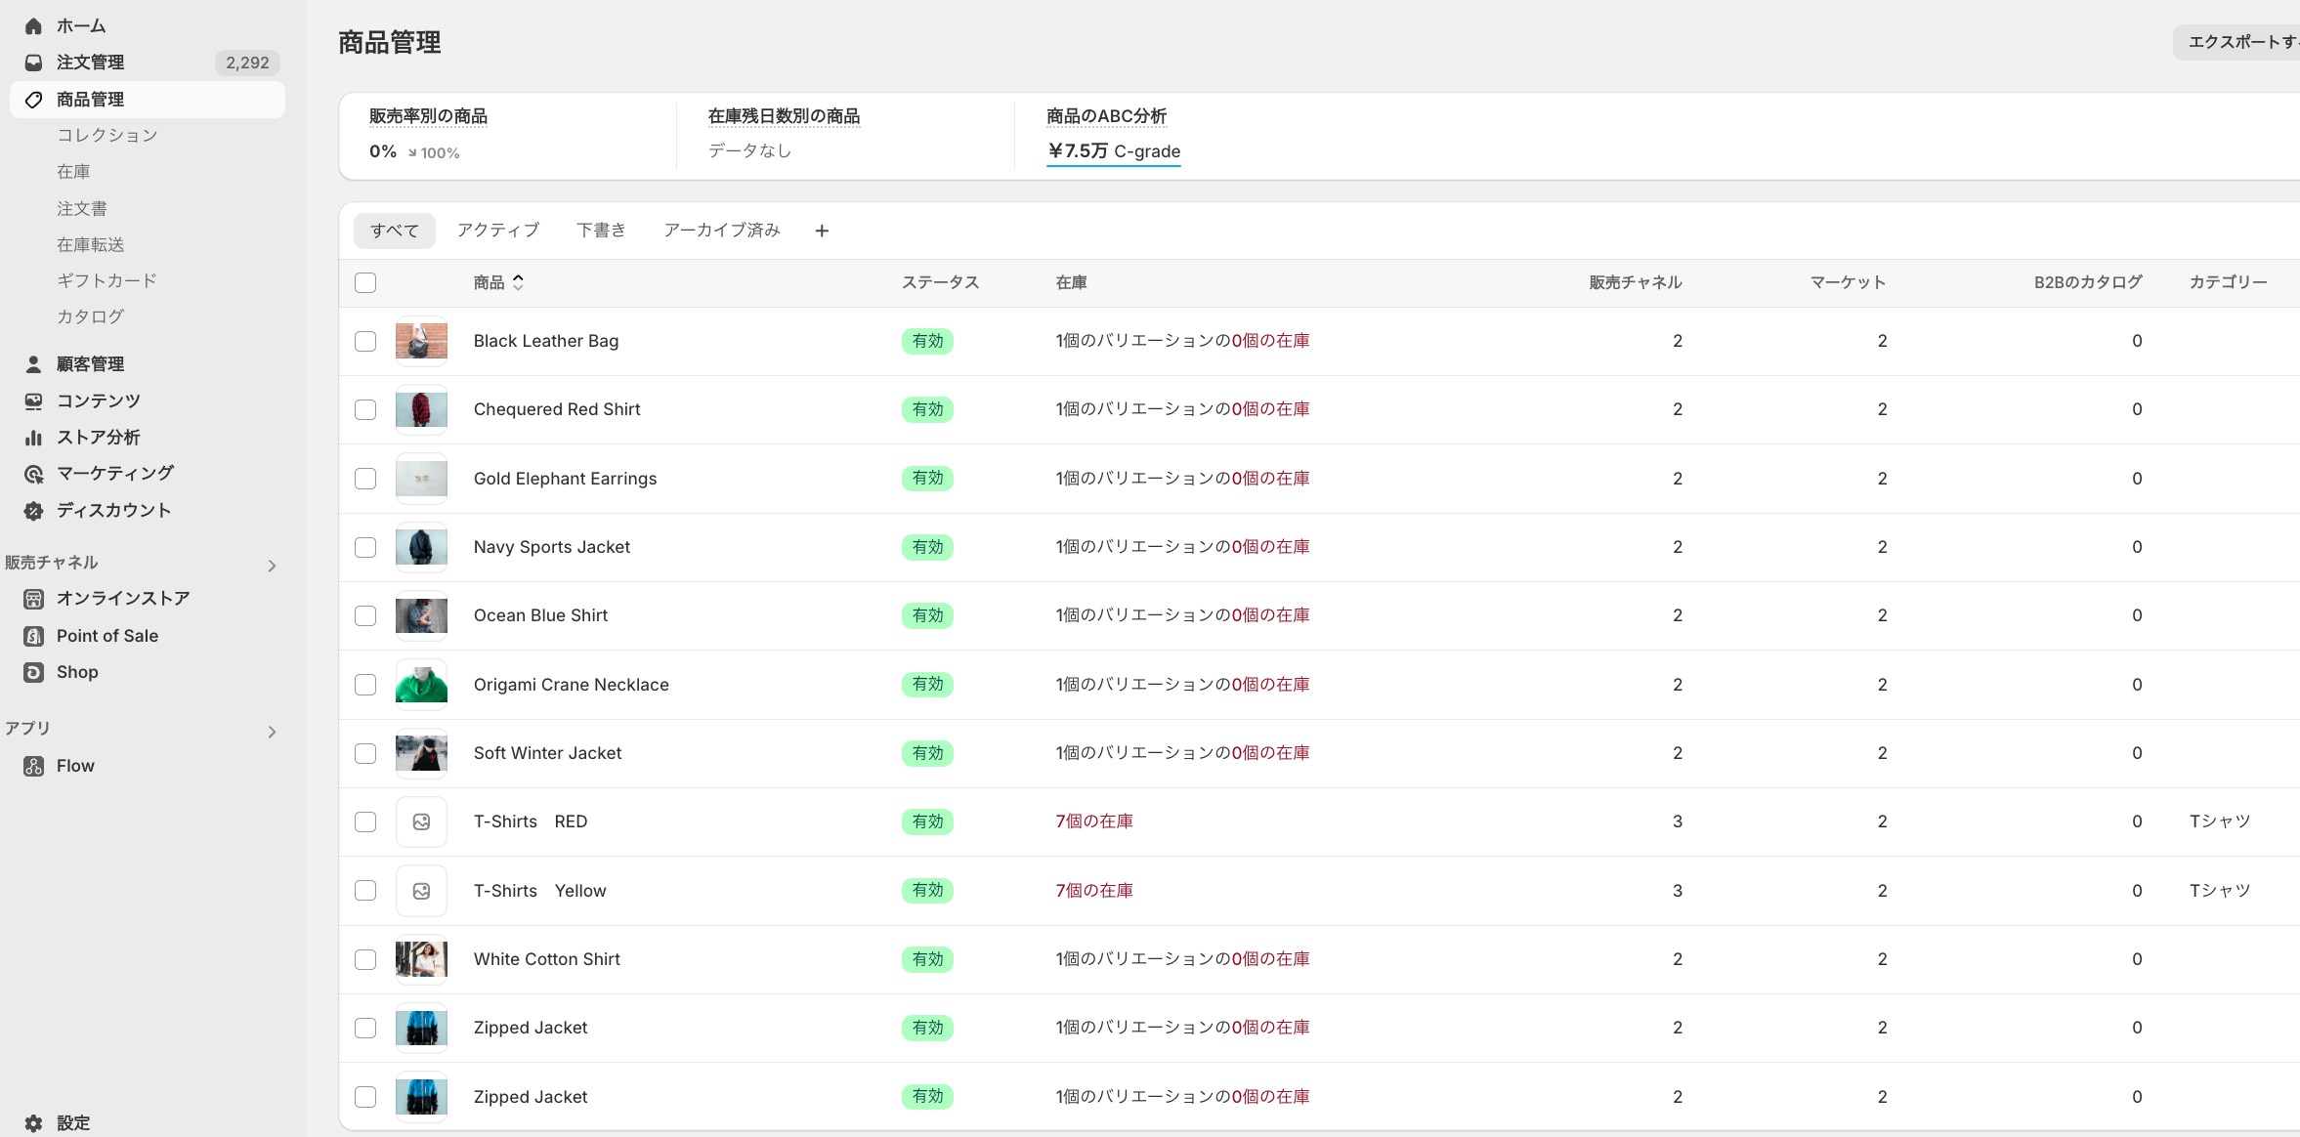Click T-Shirts RED placeholder image icon

[421, 821]
